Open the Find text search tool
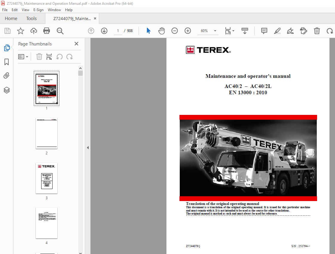Viewport: 335px width, 254px height. pyautogui.click(x=60, y=31)
